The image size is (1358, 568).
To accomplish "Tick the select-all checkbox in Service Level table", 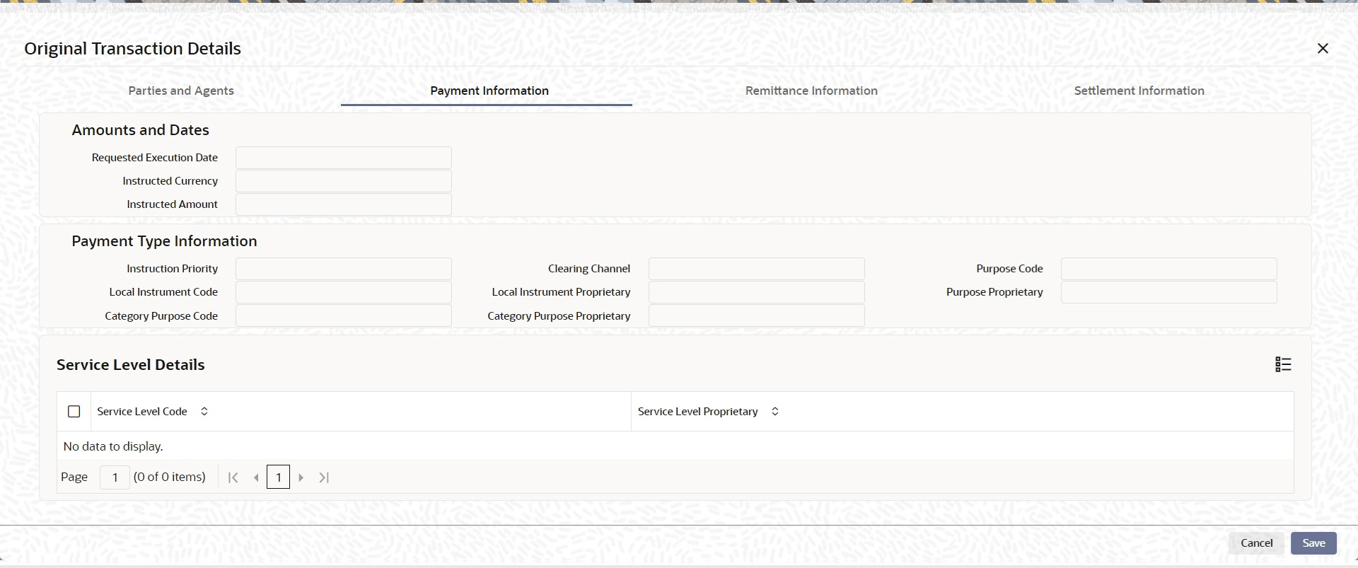I will pyautogui.click(x=74, y=412).
